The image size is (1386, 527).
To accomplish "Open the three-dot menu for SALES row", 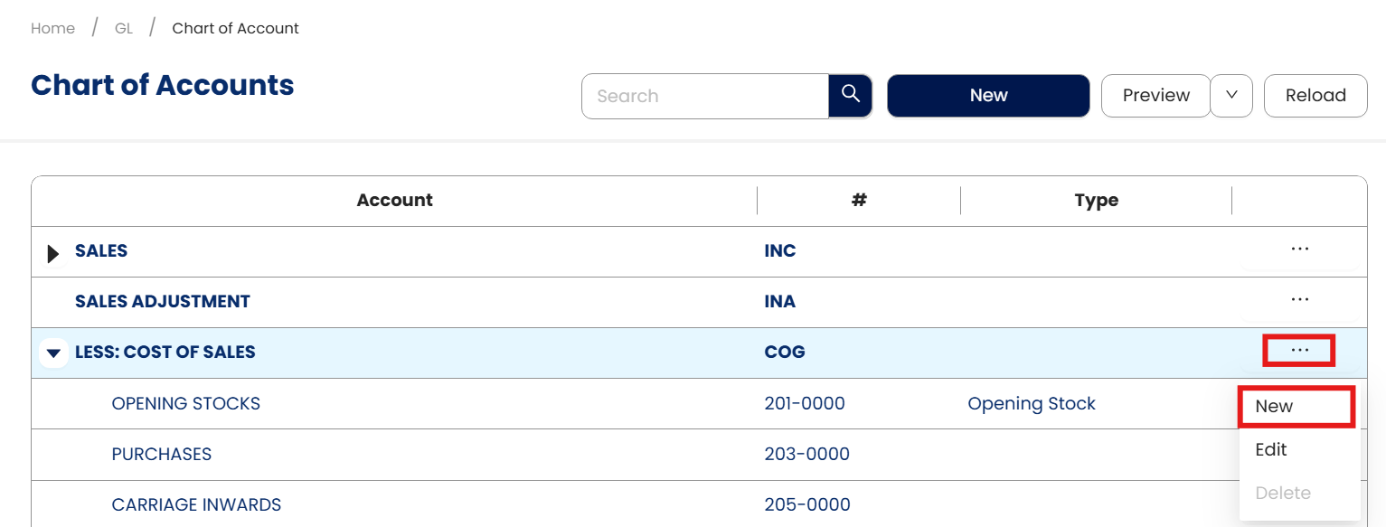I will (1299, 249).
